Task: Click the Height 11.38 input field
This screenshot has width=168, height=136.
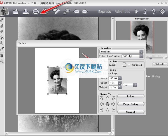Action: pos(113,87)
